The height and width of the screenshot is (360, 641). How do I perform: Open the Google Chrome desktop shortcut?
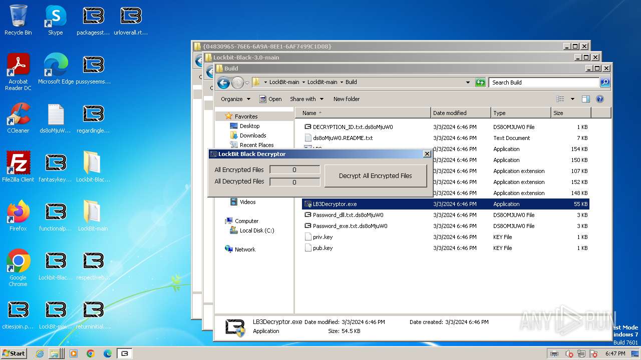18,268
